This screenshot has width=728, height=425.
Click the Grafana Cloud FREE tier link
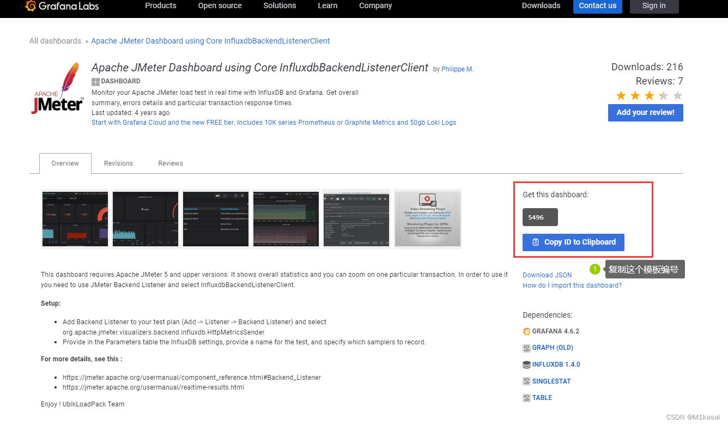coord(274,123)
